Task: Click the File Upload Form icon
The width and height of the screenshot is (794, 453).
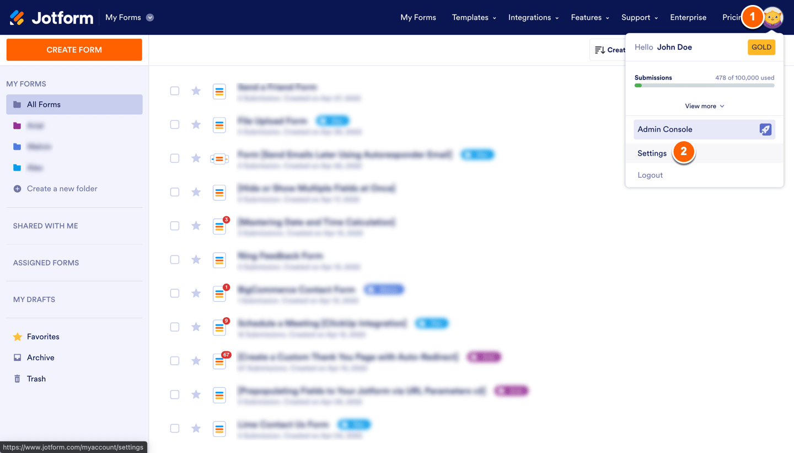Action: (x=219, y=125)
